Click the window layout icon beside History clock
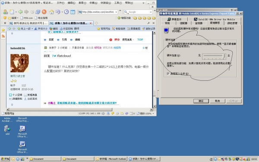The height and width of the screenshot is (162, 259). coord(73,12)
